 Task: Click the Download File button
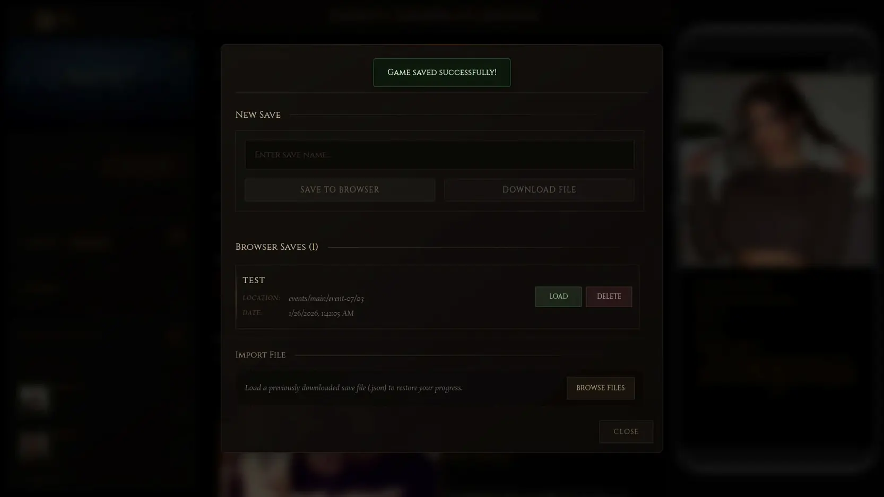click(x=539, y=190)
